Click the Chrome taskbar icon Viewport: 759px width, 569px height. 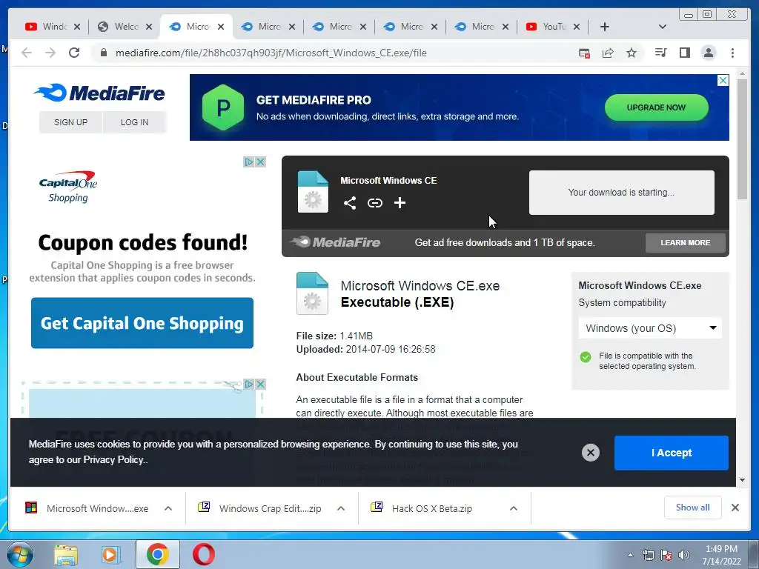click(157, 554)
